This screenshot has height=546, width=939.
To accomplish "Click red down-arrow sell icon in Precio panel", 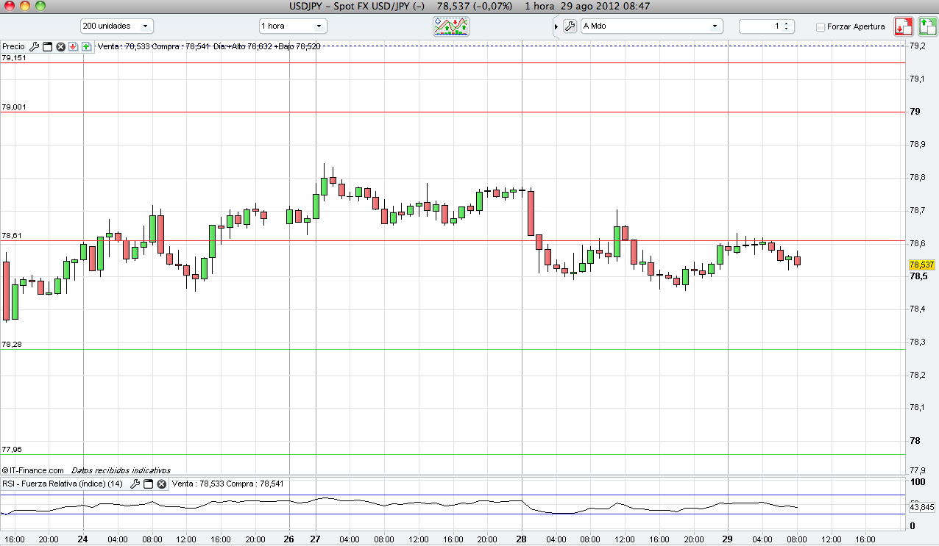I will 74,46.
